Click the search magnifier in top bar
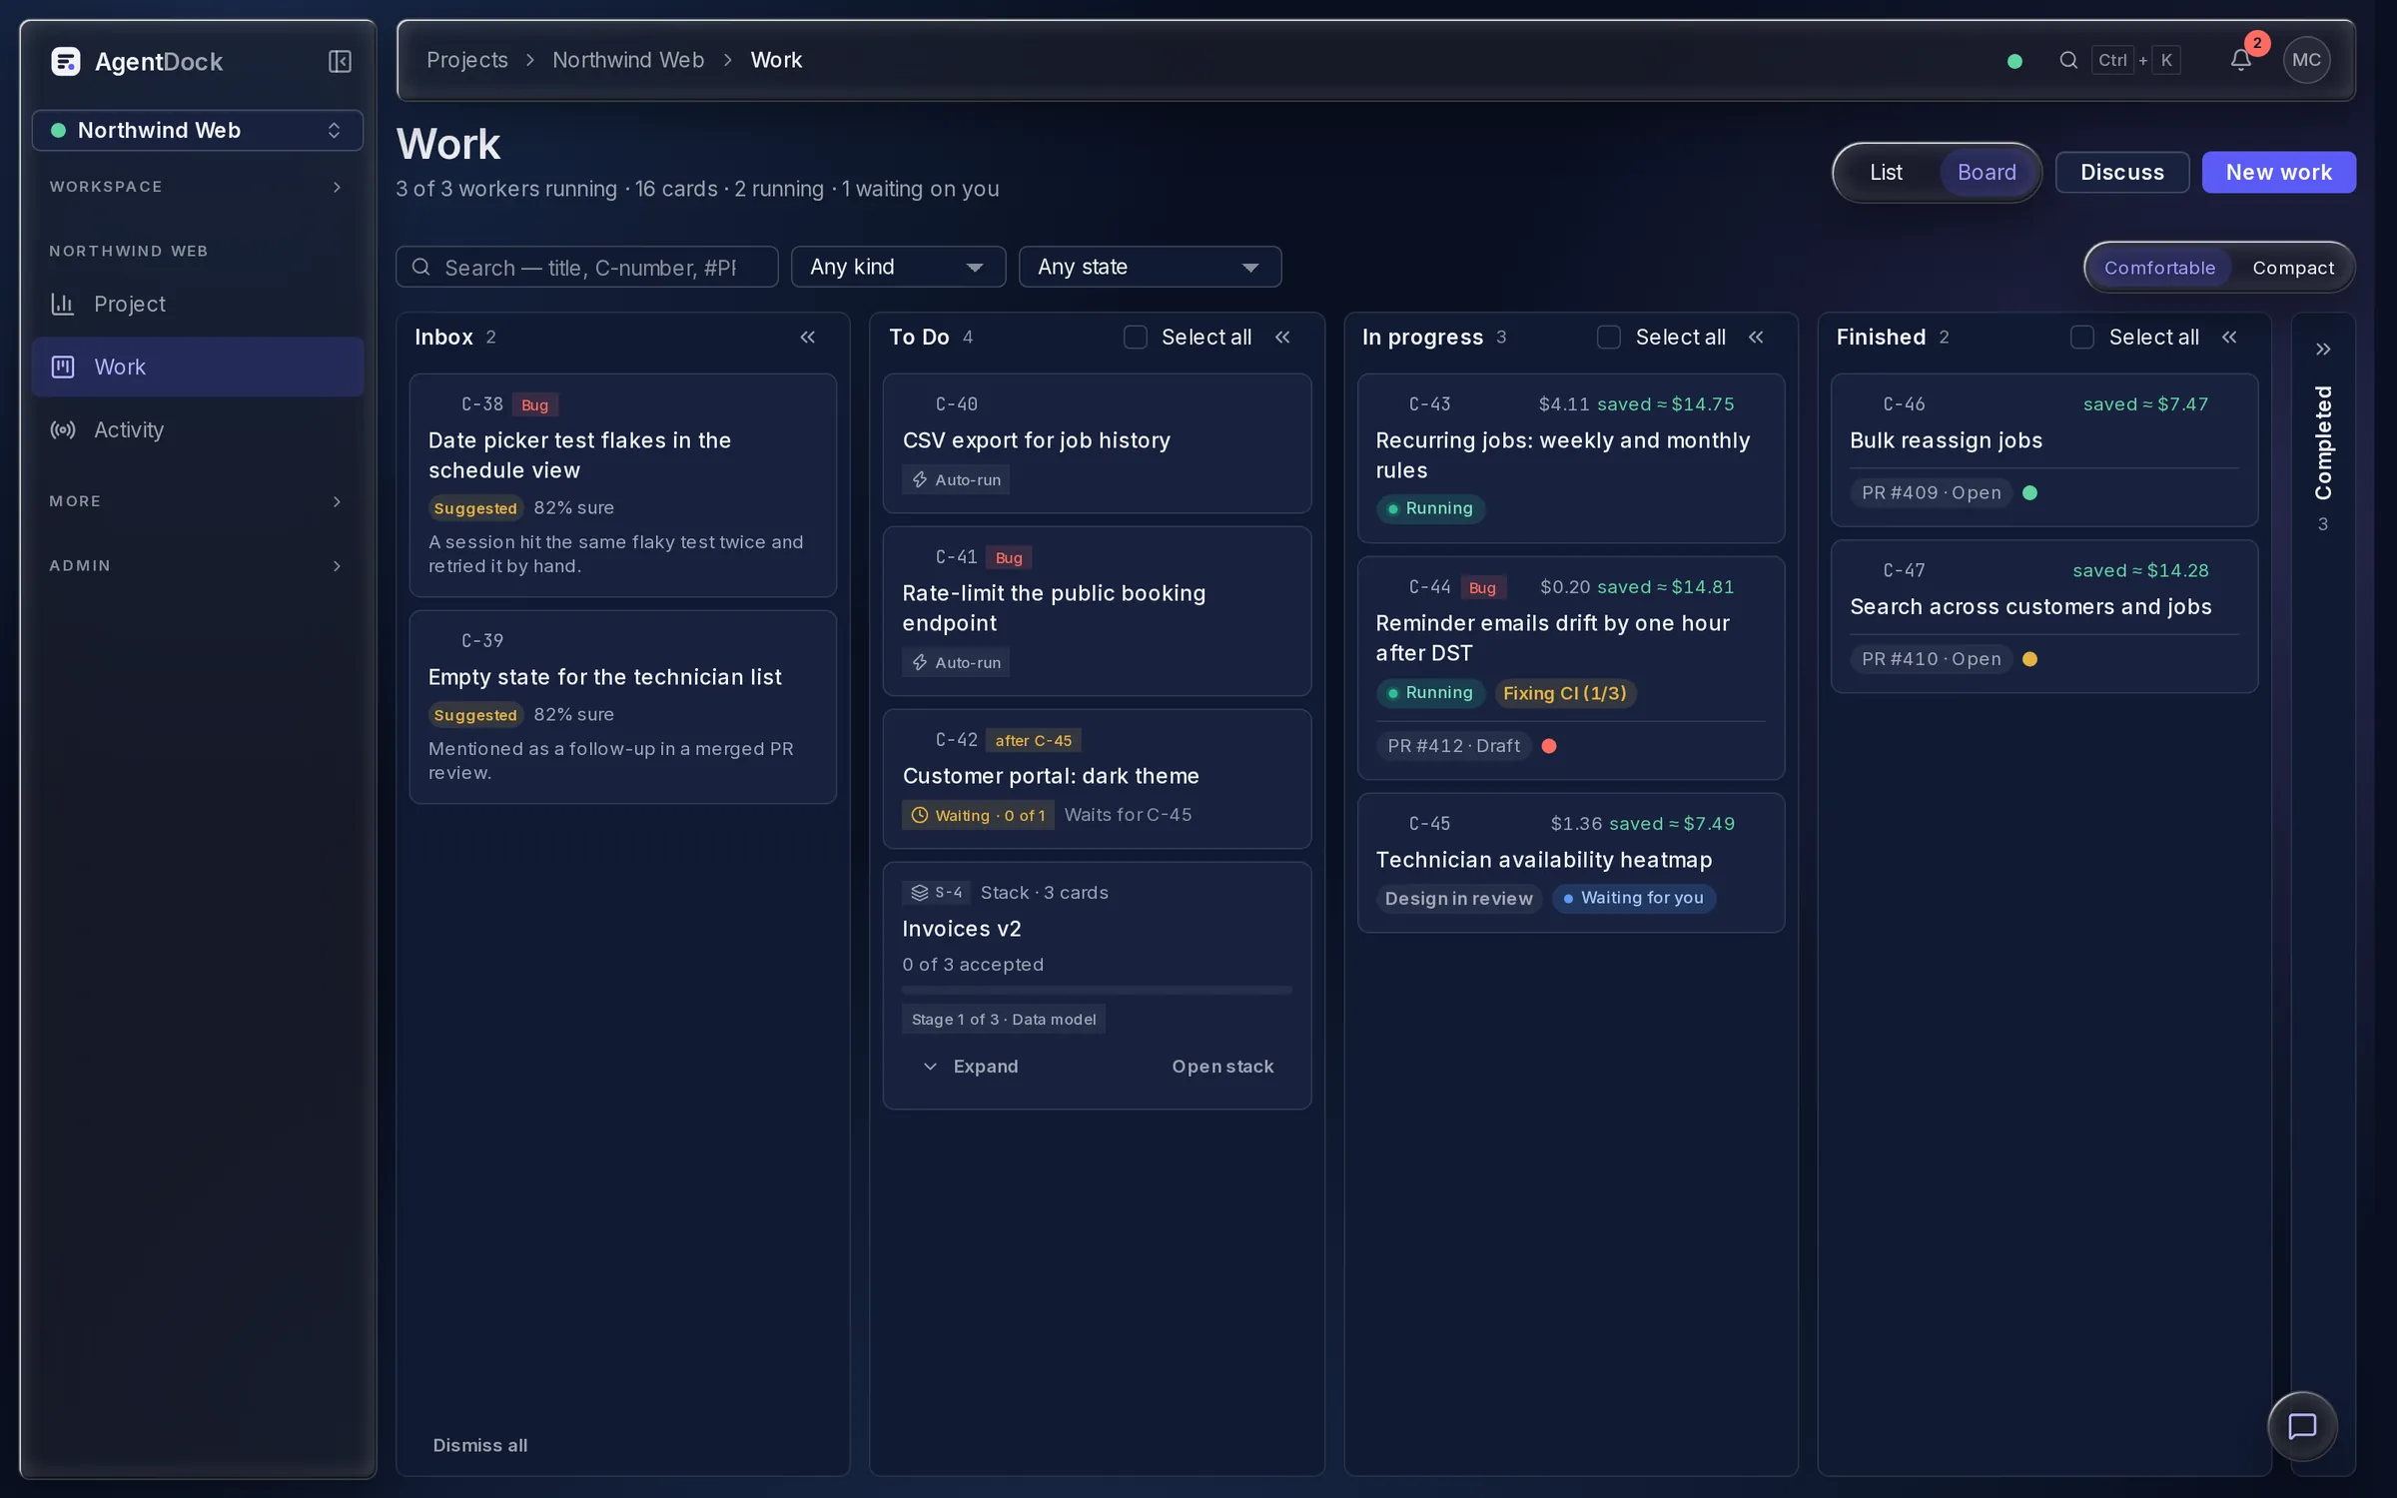Screen dimensions: 2397x1498 2068,60
